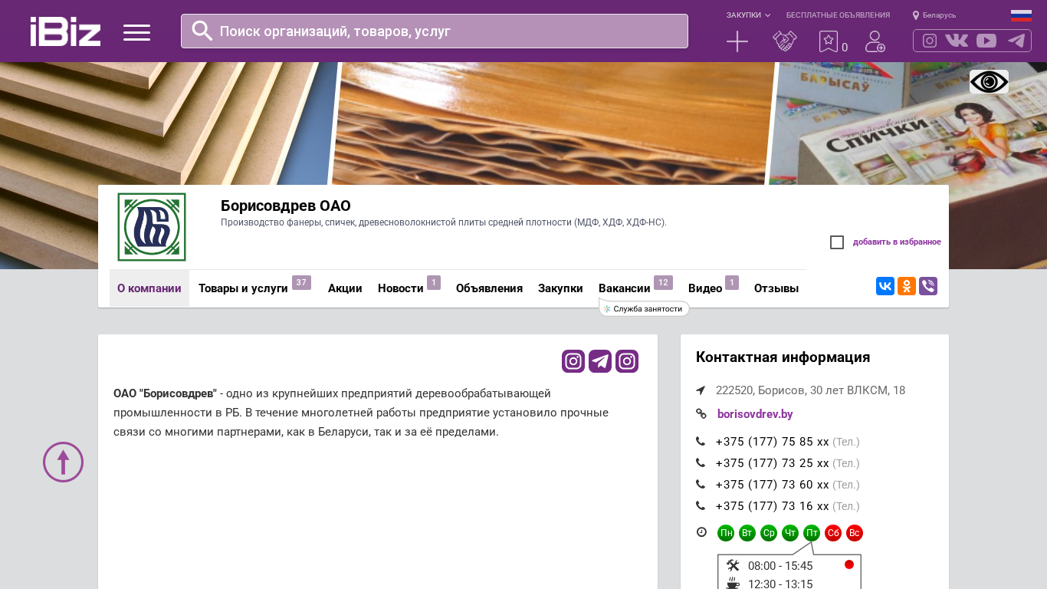Viewport: 1047px width, 589px height.
Task: Click the working hours 08:00 - 15:45
Action: pos(780,566)
